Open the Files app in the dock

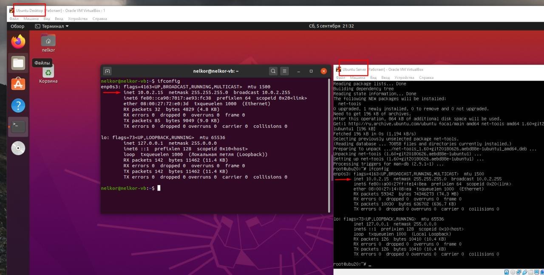pyautogui.click(x=18, y=63)
